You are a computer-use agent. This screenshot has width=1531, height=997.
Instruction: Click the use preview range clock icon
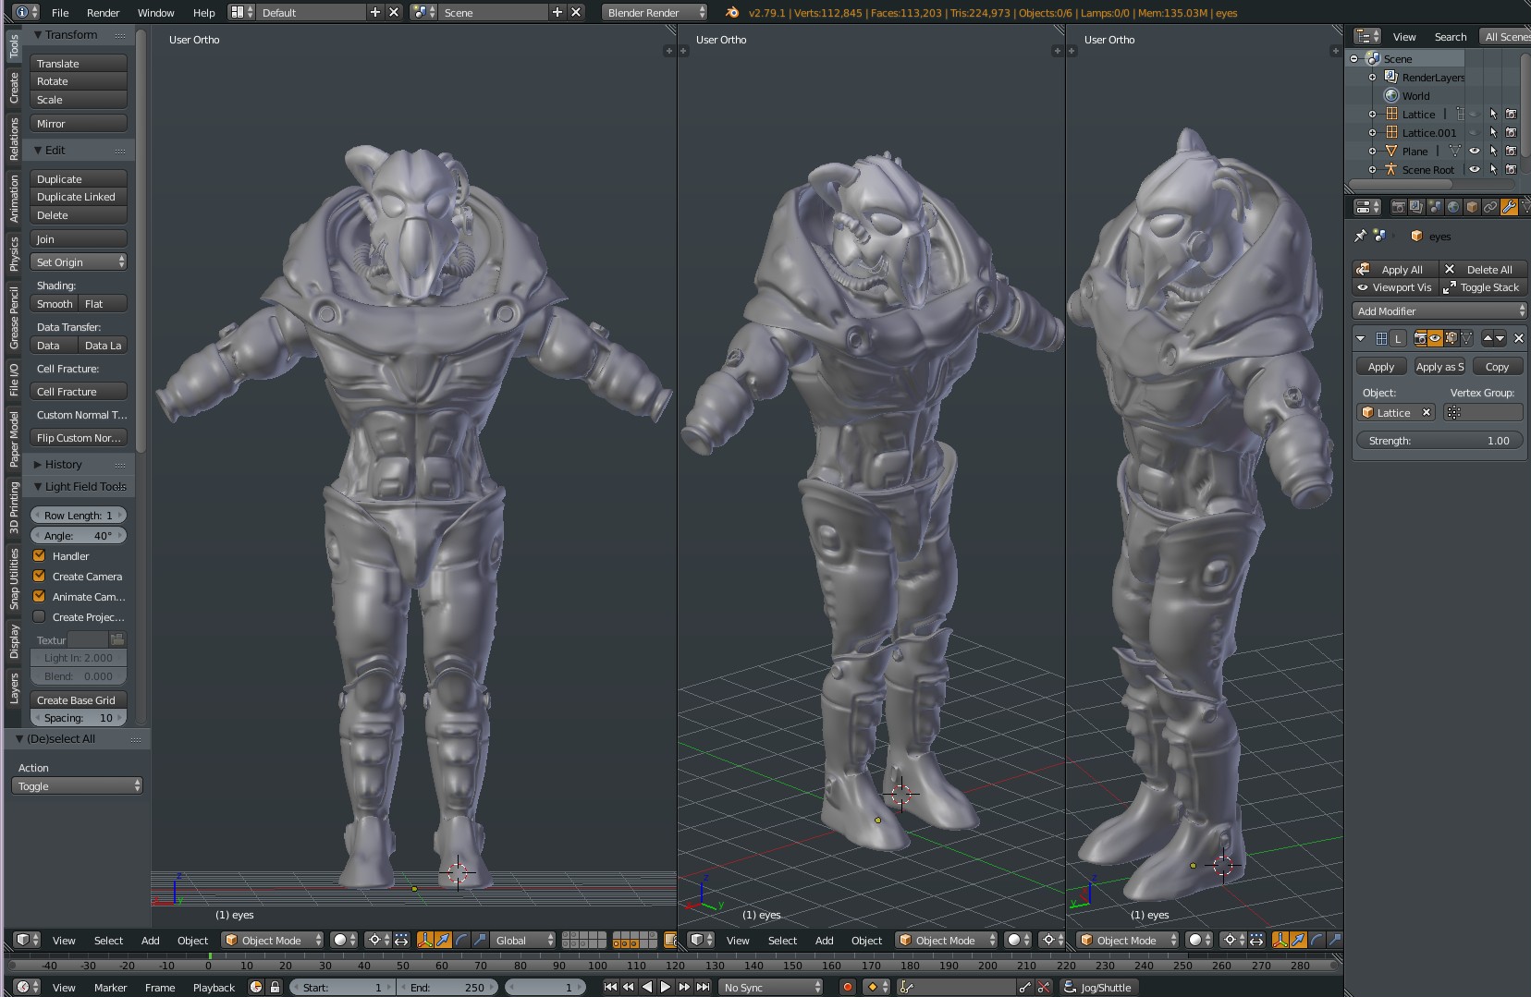256,987
